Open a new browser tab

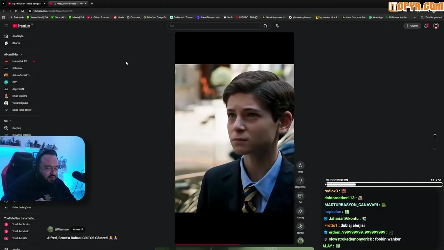tap(92, 3)
